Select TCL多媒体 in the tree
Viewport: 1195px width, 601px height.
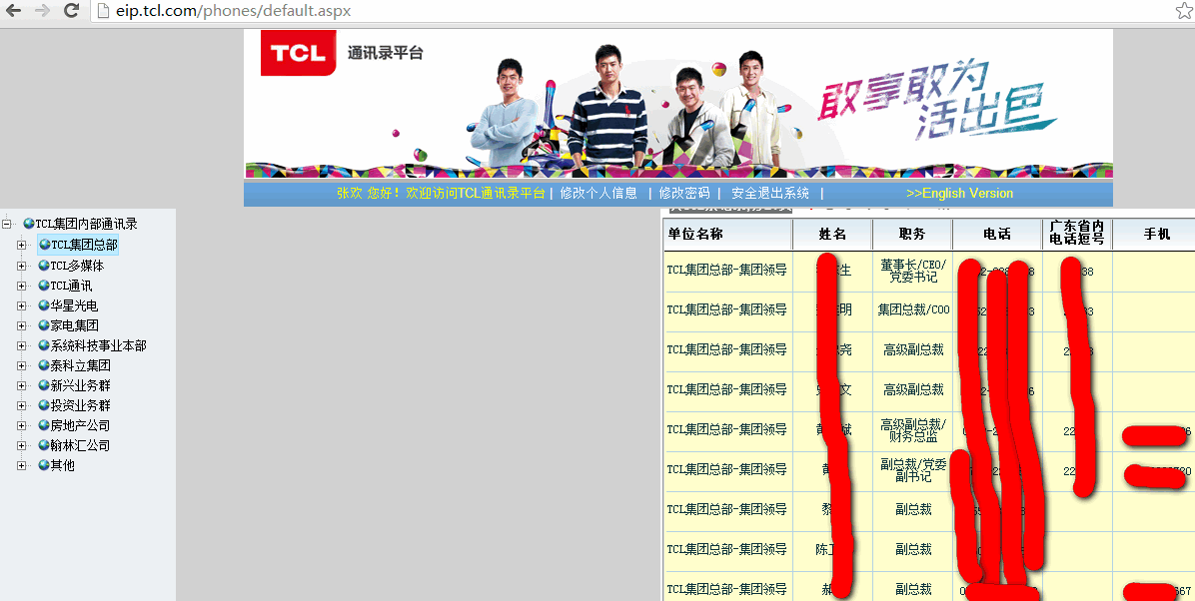[77, 266]
